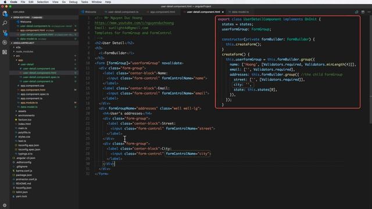Expand the node_modules folder
This screenshot has width=372, height=209.
pos(24,52)
